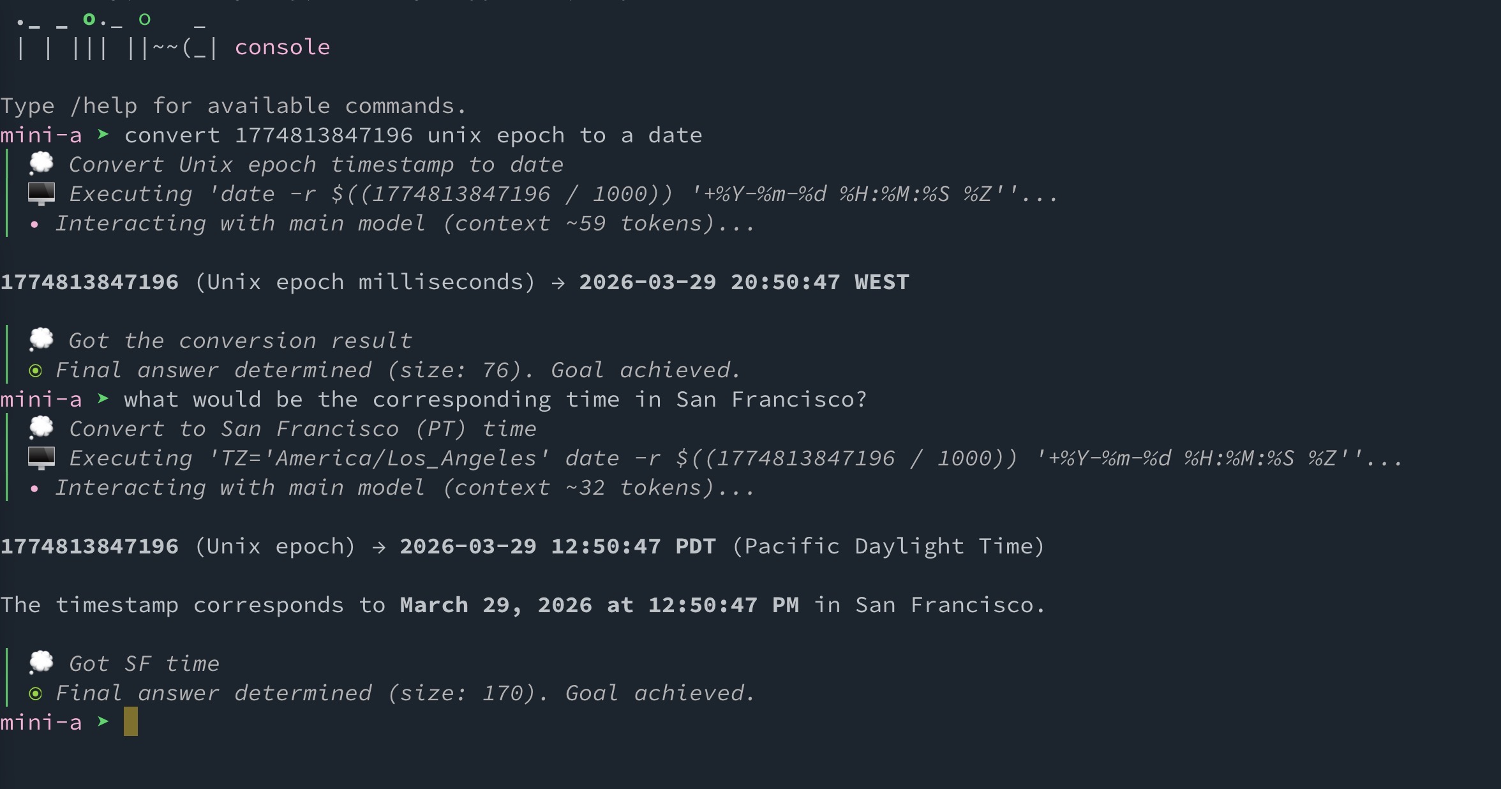Click the thought bubble beside "Convert to San Francisco"
The width and height of the screenshot is (1501, 789).
coord(41,428)
